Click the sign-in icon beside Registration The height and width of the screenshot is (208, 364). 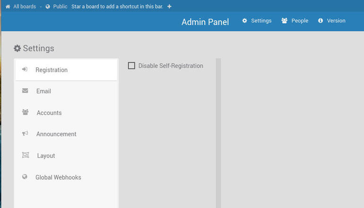[x=25, y=69]
